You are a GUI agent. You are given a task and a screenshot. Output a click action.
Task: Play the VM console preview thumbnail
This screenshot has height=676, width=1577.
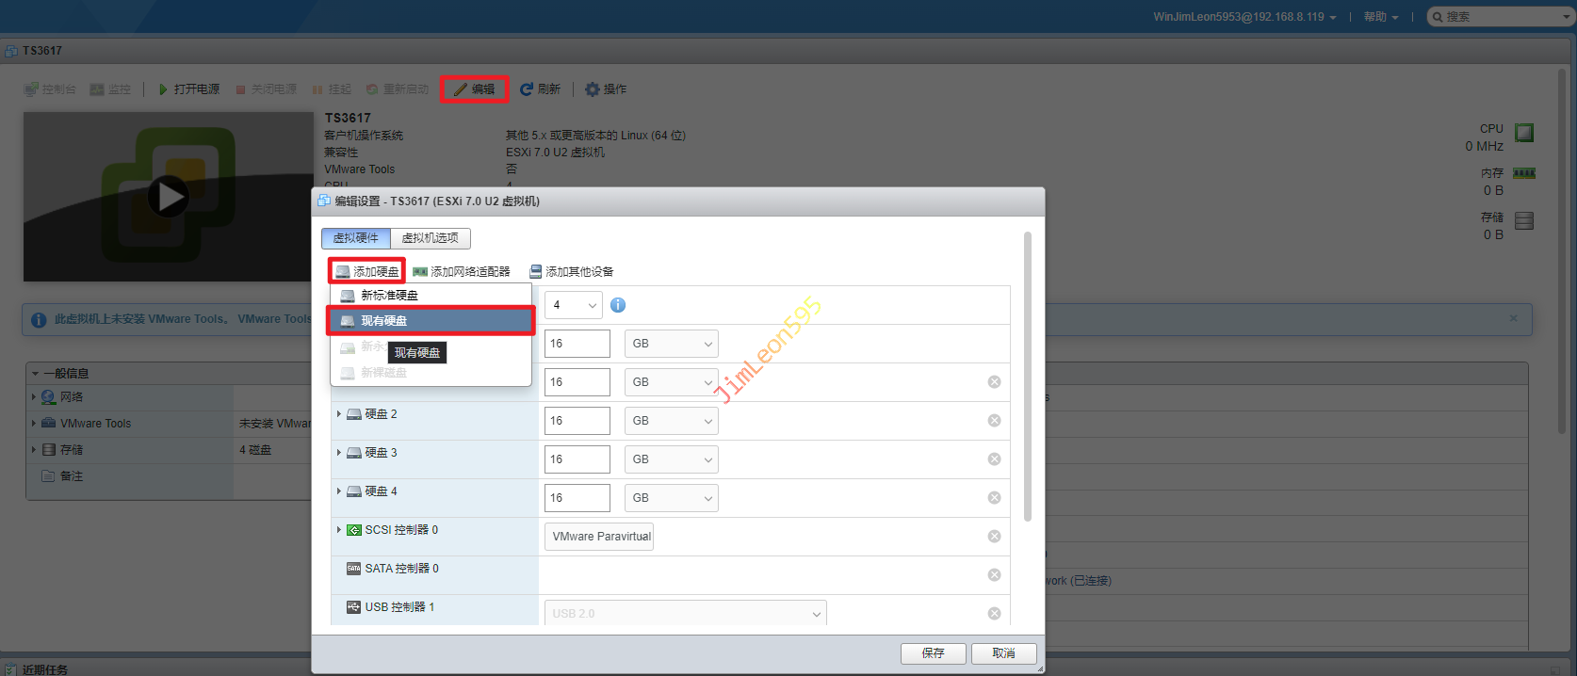tap(169, 197)
